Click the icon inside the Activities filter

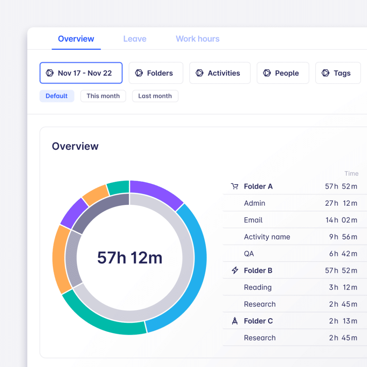pos(199,73)
